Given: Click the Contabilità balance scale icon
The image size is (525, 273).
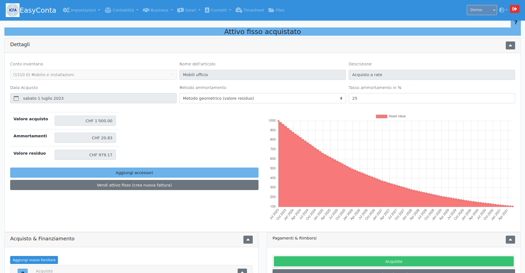Looking at the screenshot, I should point(108,10).
